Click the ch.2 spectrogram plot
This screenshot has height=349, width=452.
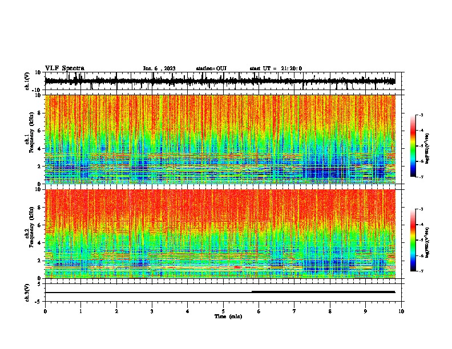coord(220,234)
